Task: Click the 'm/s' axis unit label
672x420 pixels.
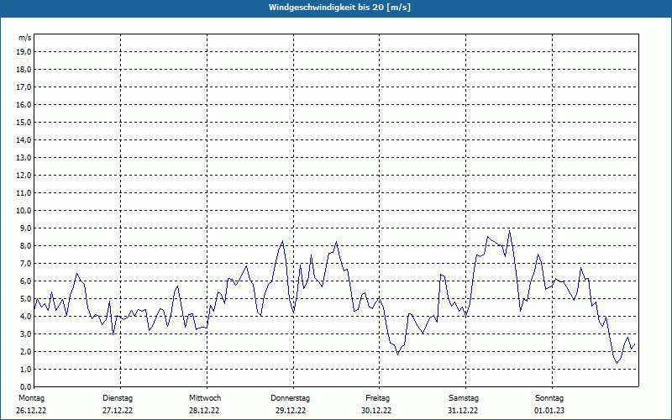Action: (24, 38)
